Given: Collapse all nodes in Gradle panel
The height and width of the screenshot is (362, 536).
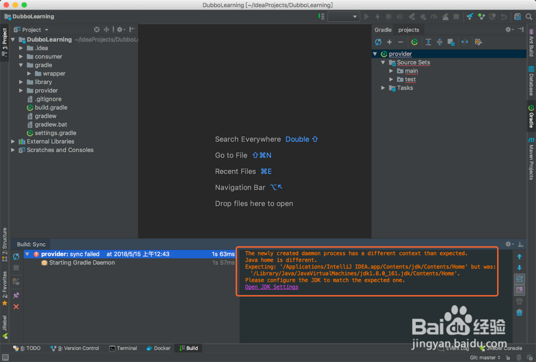Looking at the screenshot, I should point(440,42).
